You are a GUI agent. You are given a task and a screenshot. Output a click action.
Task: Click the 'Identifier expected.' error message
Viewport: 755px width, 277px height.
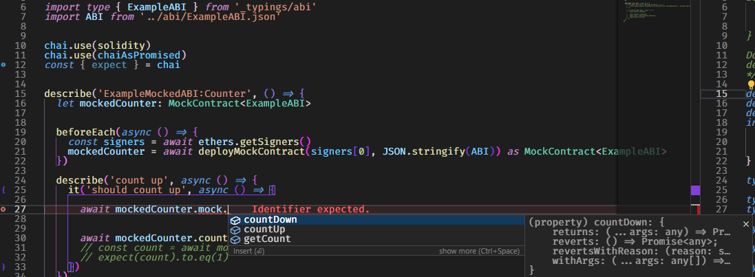pos(310,209)
